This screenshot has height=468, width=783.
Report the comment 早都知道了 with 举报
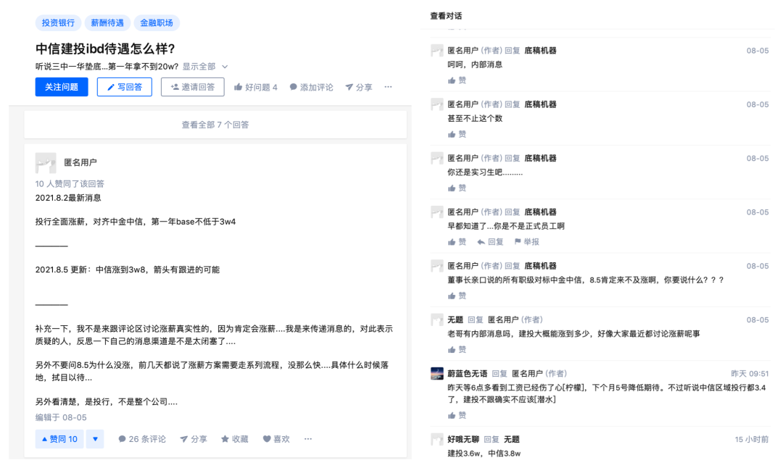(527, 242)
